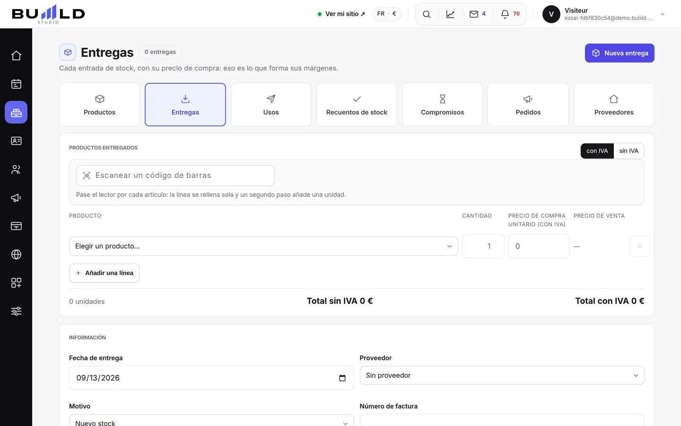
Task: Open the home dashboard in sidebar
Action: click(x=16, y=55)
